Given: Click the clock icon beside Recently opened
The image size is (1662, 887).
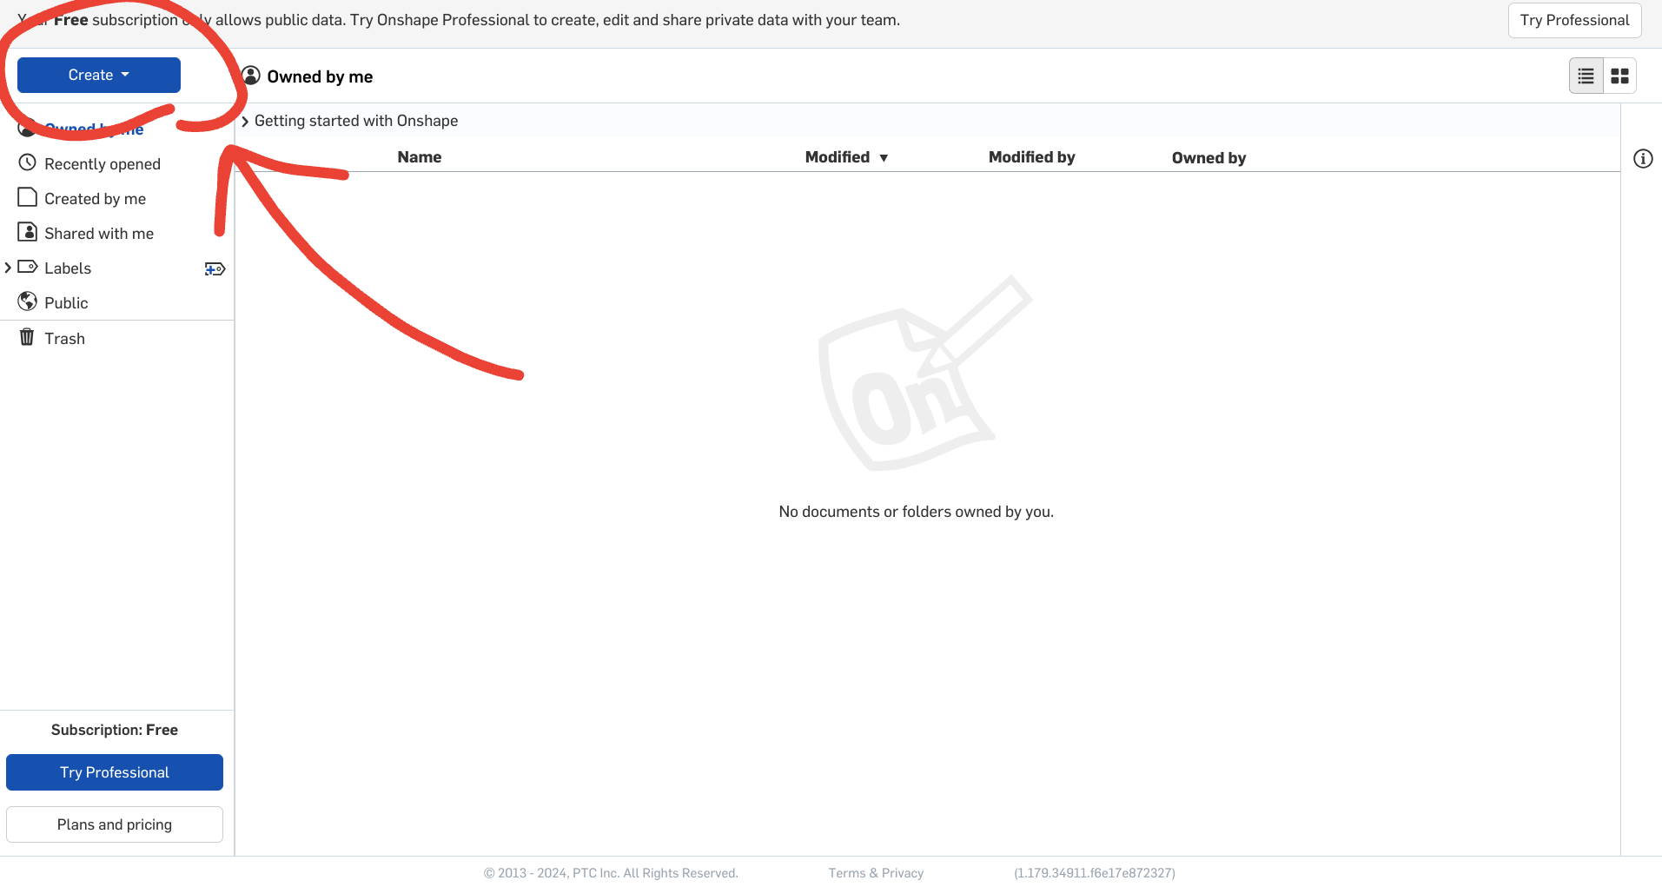Looking at the screenshot, I should click(28, 162).
